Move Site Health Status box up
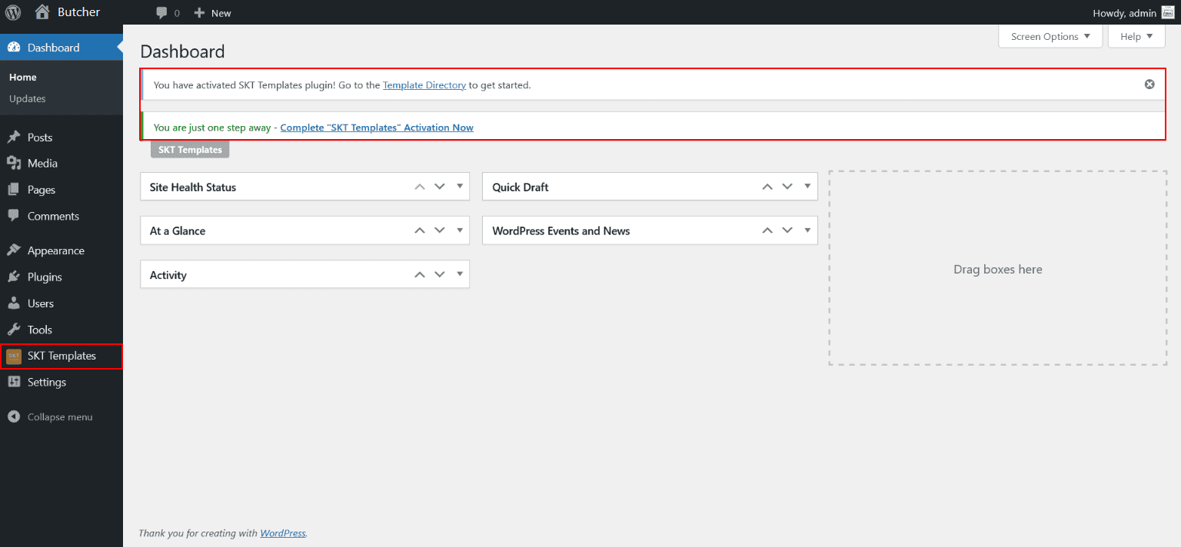1181x547 pixels. 420,187
